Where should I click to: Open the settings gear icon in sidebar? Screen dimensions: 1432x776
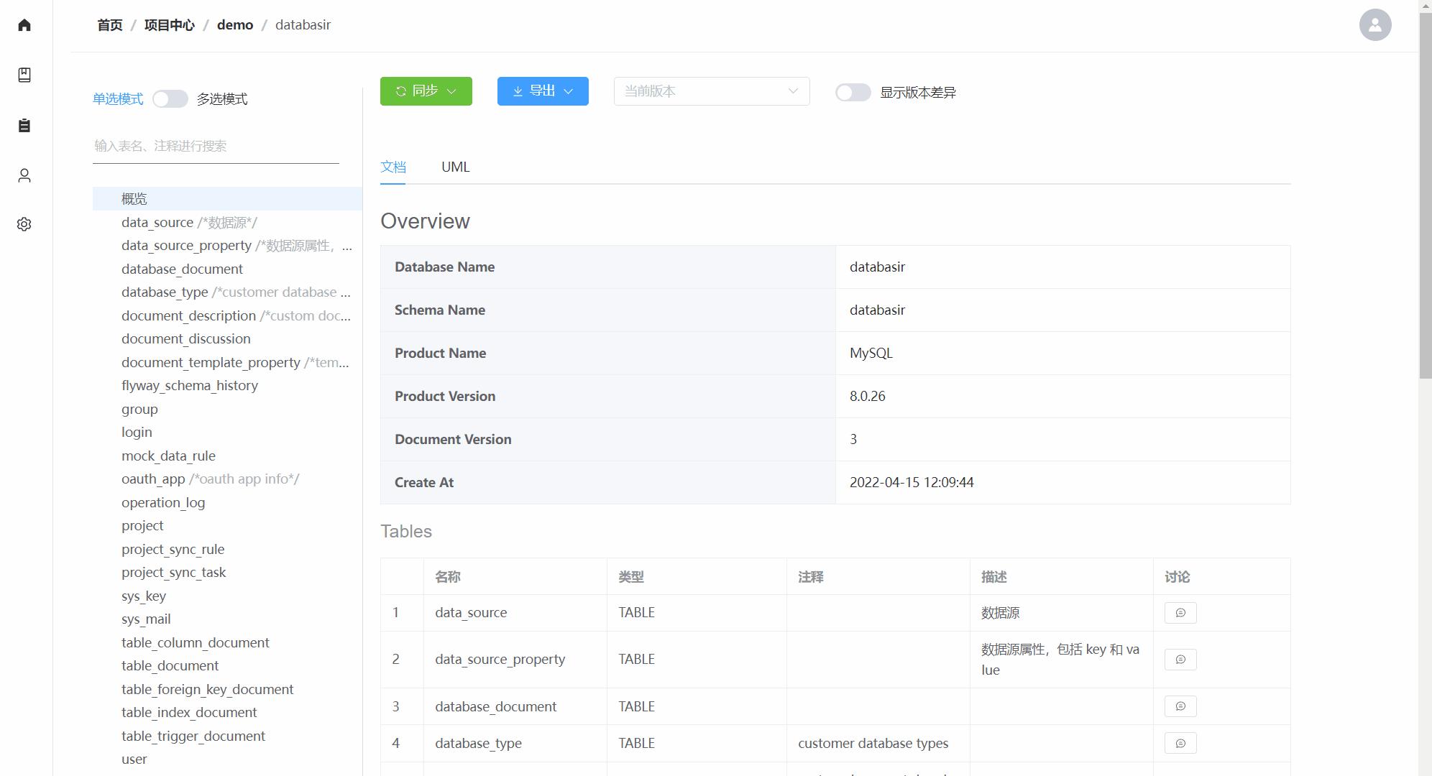(x=24, y=224)
